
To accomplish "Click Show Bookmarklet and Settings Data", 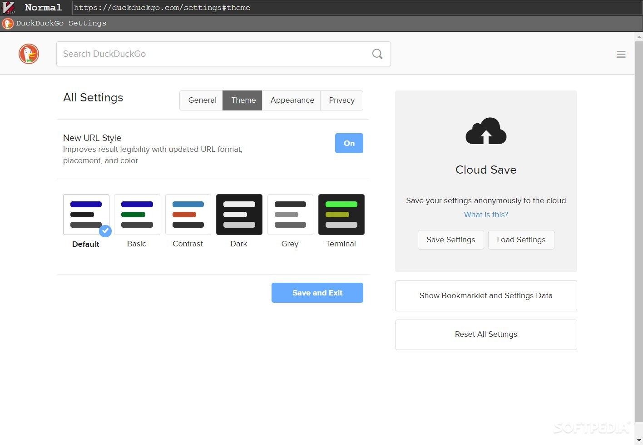I will pyautogui.click(x=486, y=296).
